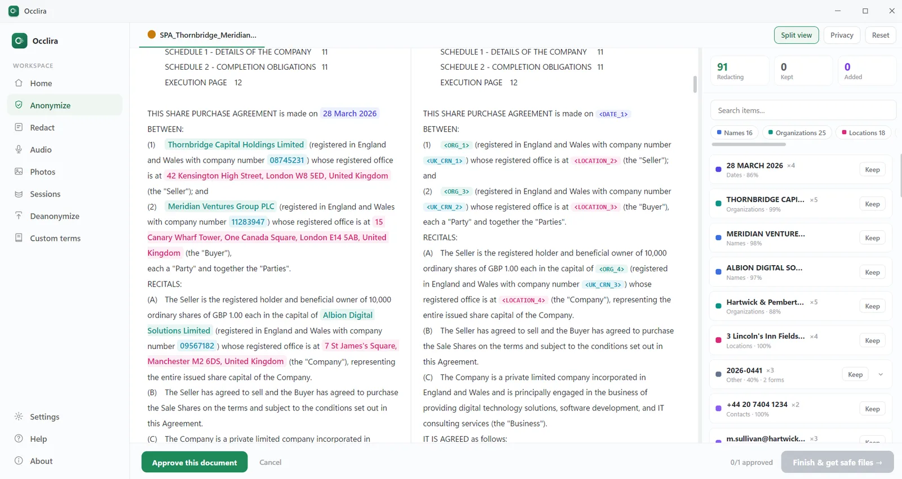The image size is (902, 479).
Task: Open the Home sidebar icon
Action: click(x=19, y=83)
